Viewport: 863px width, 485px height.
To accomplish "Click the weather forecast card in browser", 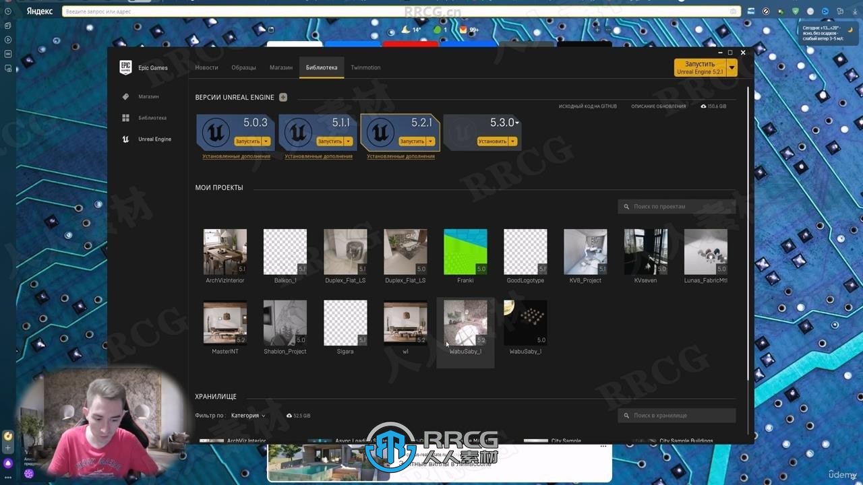I will click(829, 33).
